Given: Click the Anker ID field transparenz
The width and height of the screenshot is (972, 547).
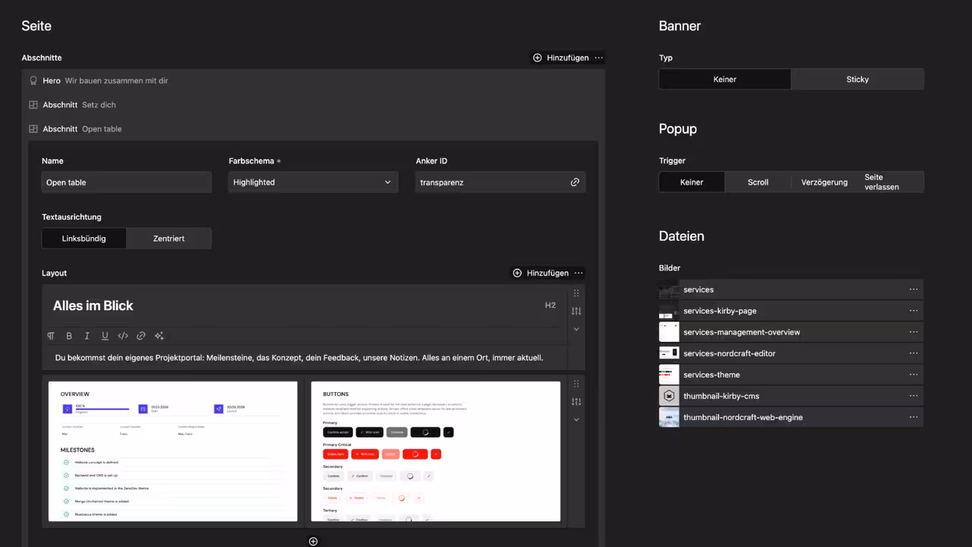Looking at the screenshot, I should tap(491, 182).
